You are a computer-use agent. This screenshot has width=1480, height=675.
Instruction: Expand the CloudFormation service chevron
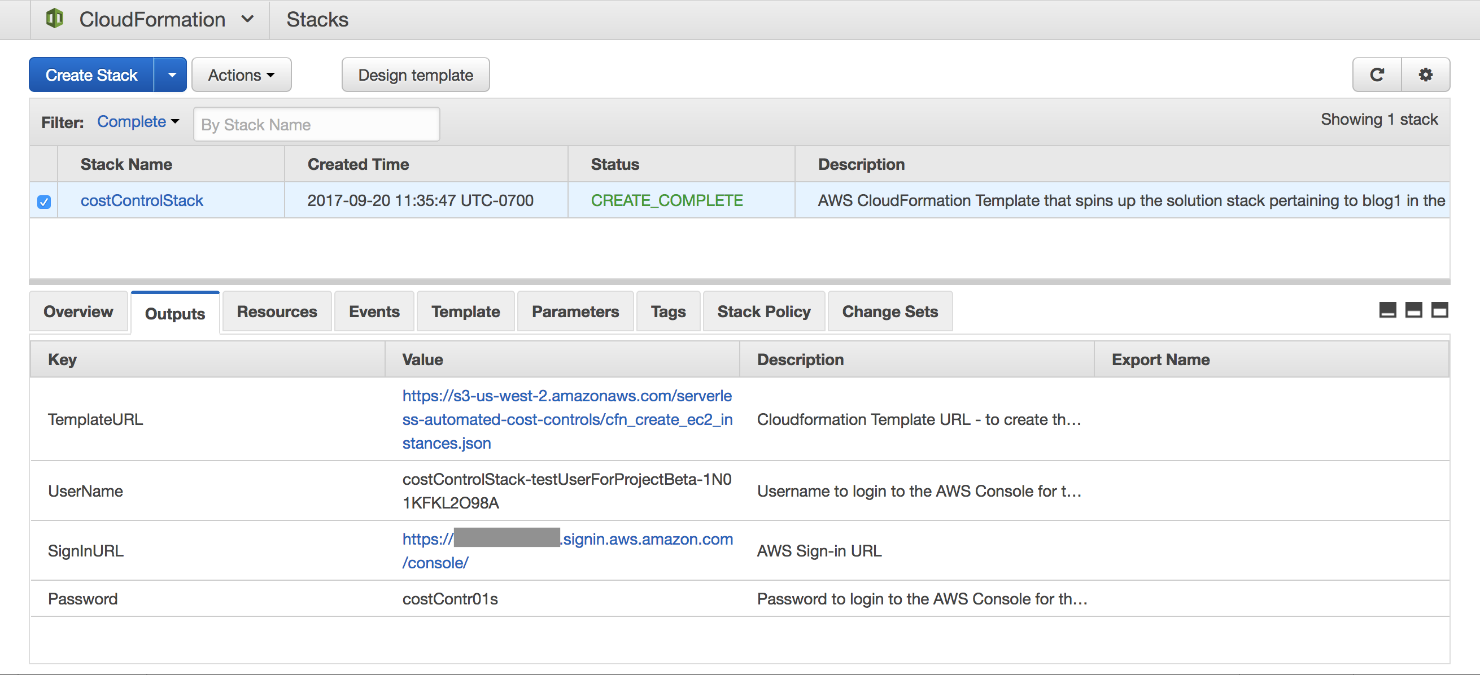248,19
